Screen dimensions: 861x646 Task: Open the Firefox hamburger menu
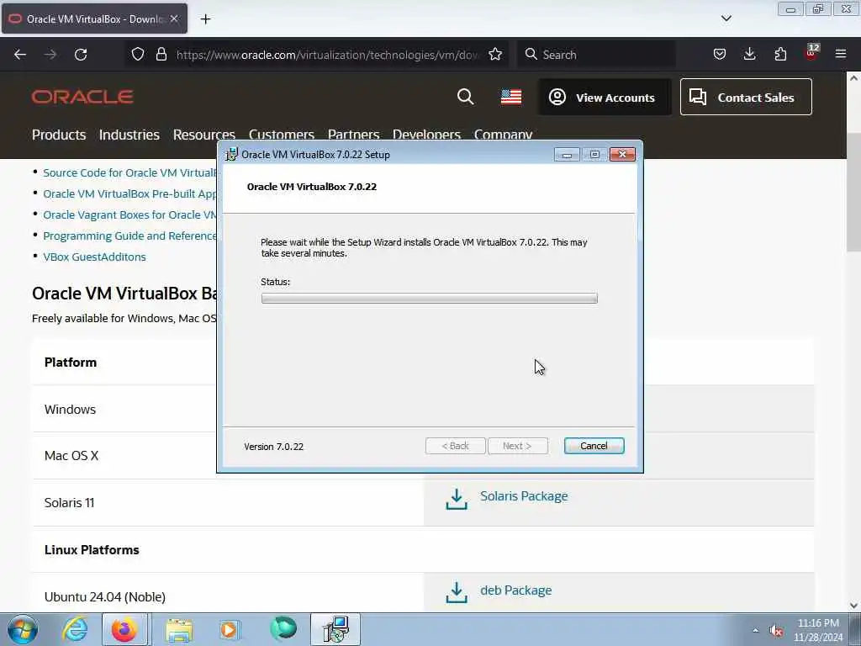pos(841,55)
